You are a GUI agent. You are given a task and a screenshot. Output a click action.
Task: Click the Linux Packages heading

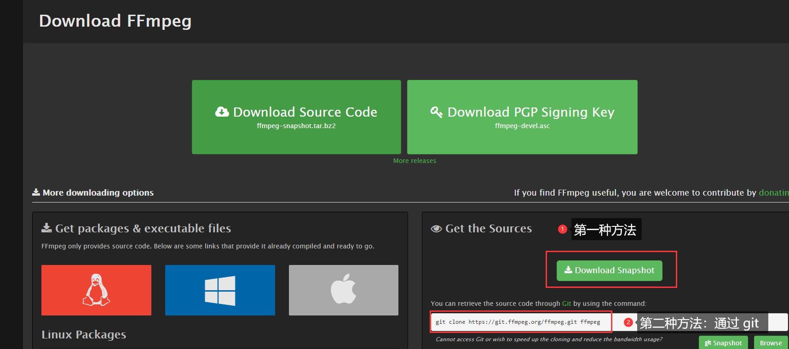(84, 335)
